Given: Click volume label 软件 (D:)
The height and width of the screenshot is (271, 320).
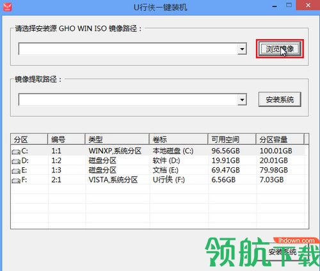Looking at the screenshot, I should pos(166,161).
